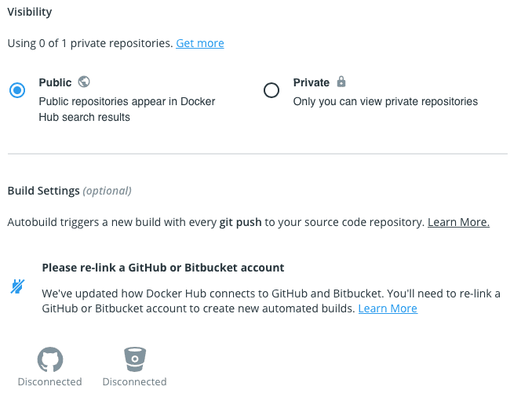Choose the Private visibility radio button

271,90
